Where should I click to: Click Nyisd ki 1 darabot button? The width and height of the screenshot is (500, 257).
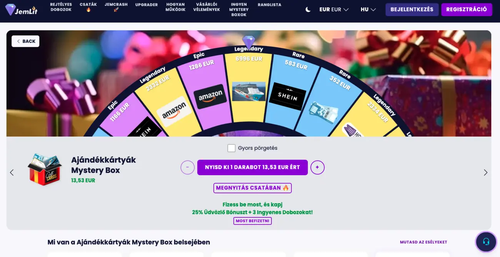[x=252, y=167]
